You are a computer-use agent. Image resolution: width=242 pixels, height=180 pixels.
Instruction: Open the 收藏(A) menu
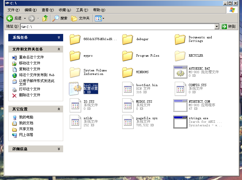65,10
